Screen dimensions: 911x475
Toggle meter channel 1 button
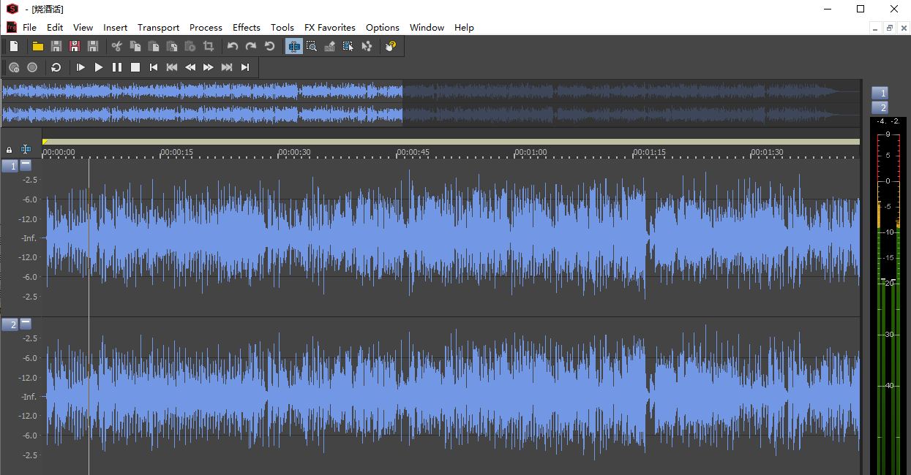(x=880, y=93)
